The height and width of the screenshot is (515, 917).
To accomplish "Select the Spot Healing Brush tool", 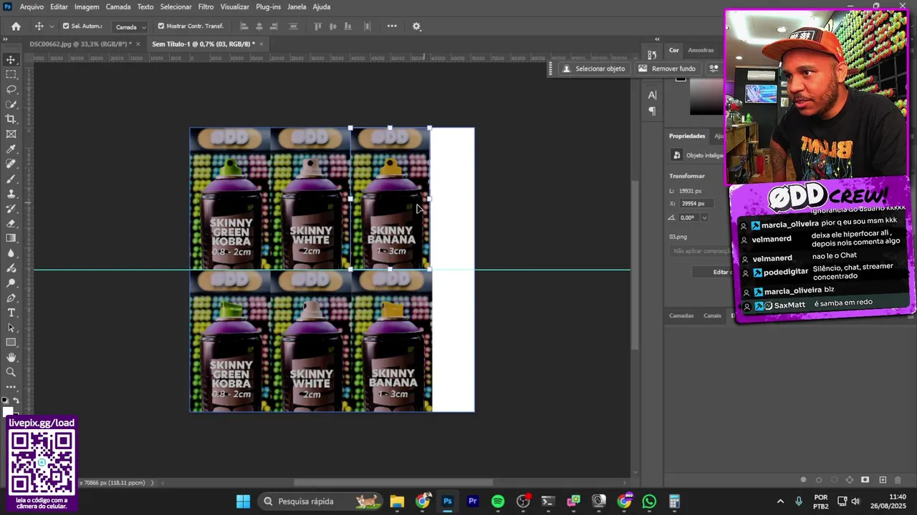I will [x=11, y=164].
